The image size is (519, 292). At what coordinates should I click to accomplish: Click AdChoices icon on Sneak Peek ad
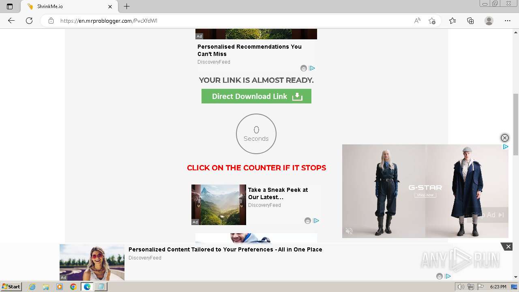coord(316,221)
